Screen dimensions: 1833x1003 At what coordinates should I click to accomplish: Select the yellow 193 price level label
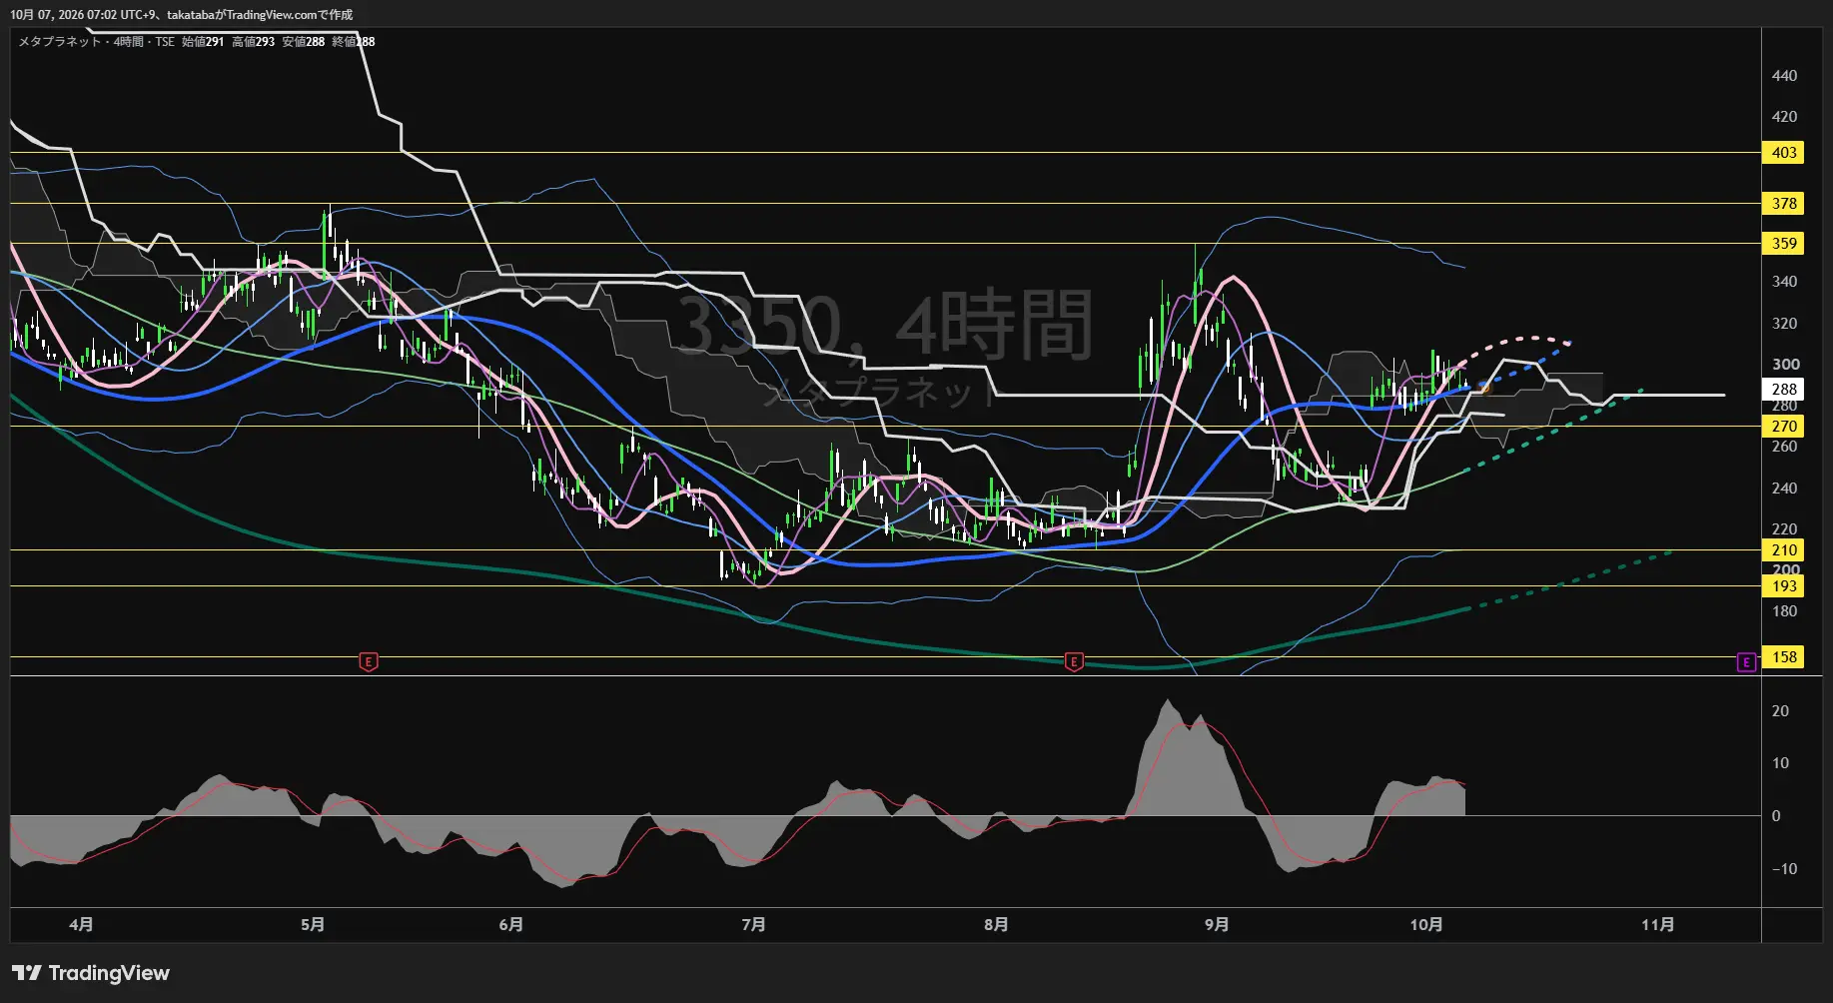(1784, 586)
